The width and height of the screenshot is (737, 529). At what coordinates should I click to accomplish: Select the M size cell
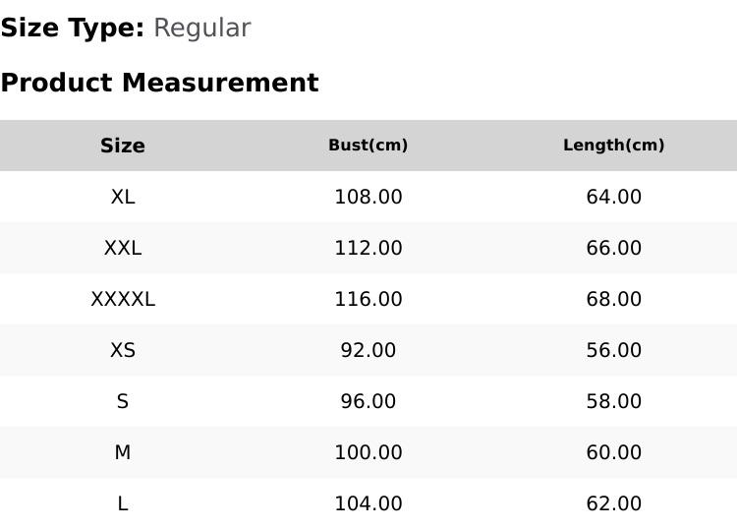pos(123,452)
